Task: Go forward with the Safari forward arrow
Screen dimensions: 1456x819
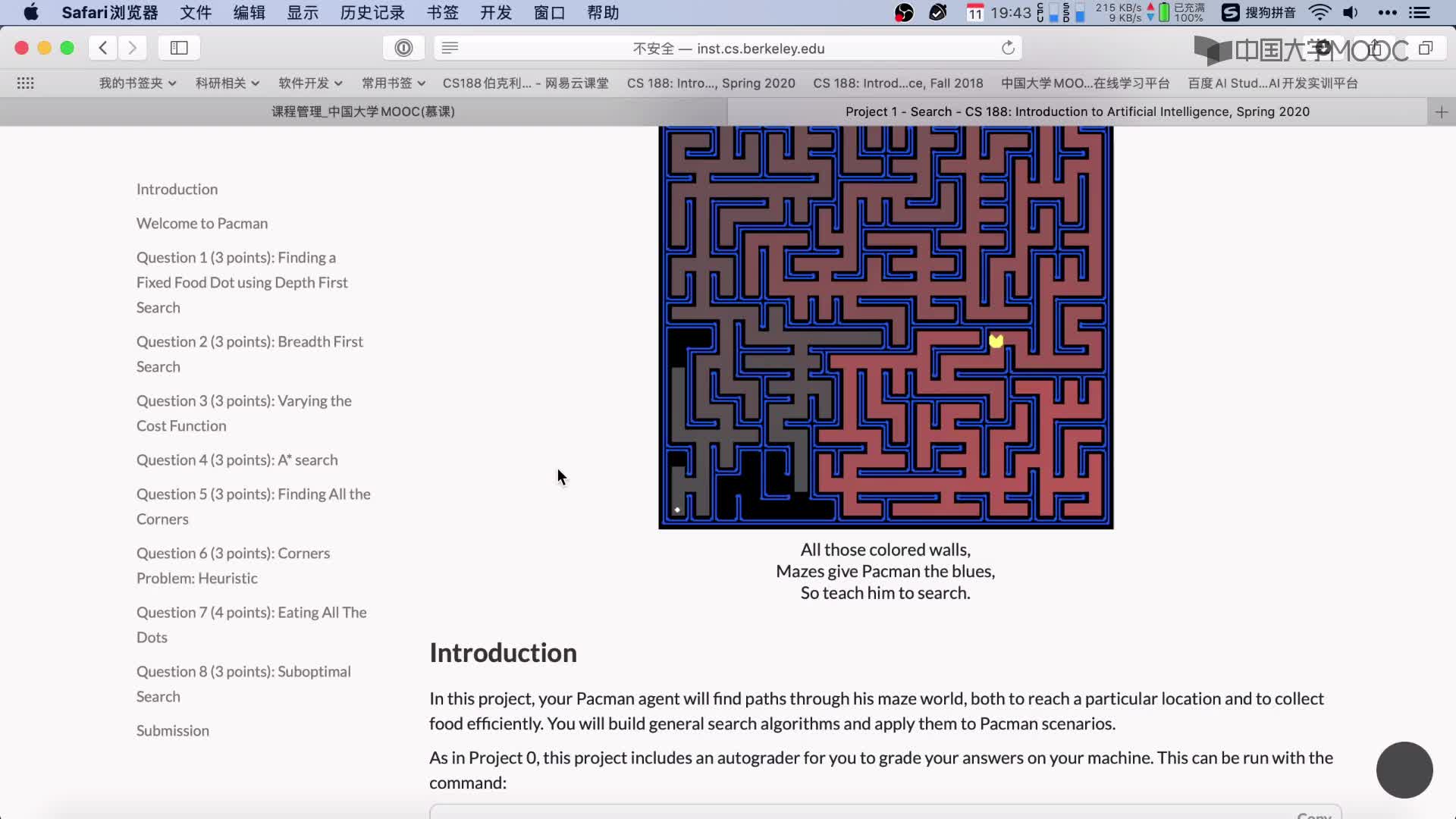Action: [x=132, y=48]
